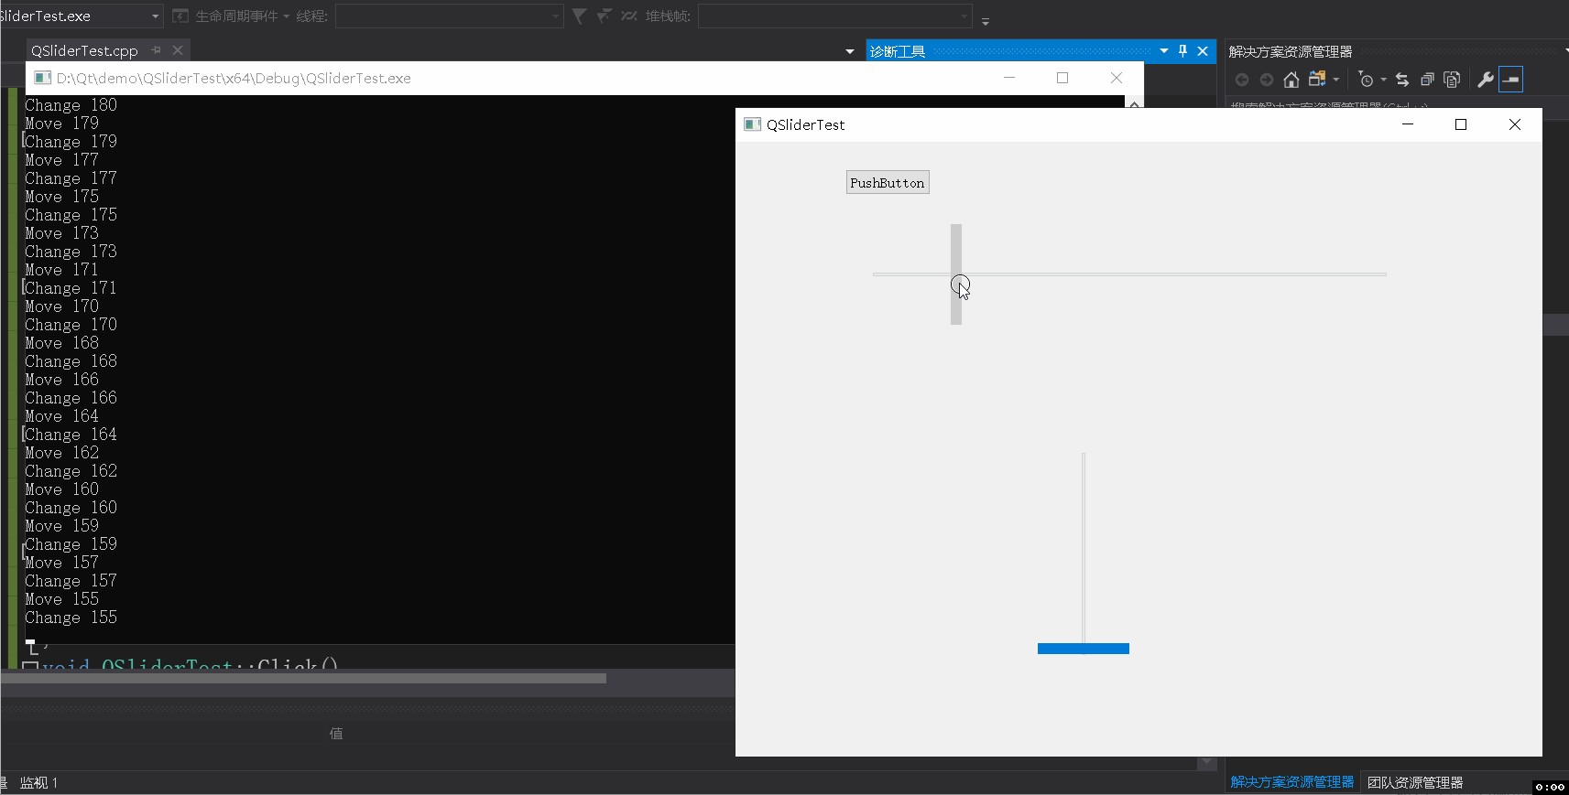Click the Solution Explorer panel title 解决方案资源管理器
Screen dimensions: 1569x795
(1291, 51)
